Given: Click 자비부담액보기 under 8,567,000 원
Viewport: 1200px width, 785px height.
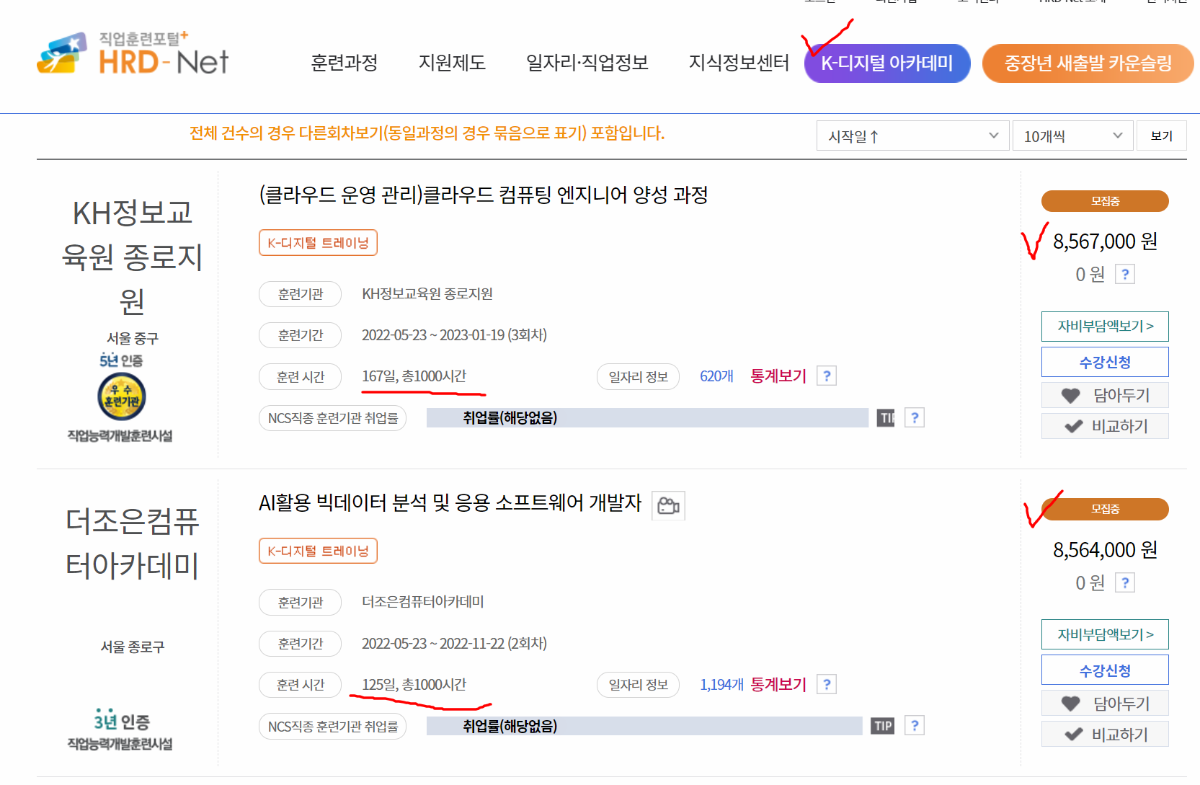Looking at the screenshot, I should [x=1105, y=327].
